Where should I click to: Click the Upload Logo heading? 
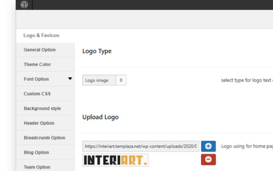(100, 117)
